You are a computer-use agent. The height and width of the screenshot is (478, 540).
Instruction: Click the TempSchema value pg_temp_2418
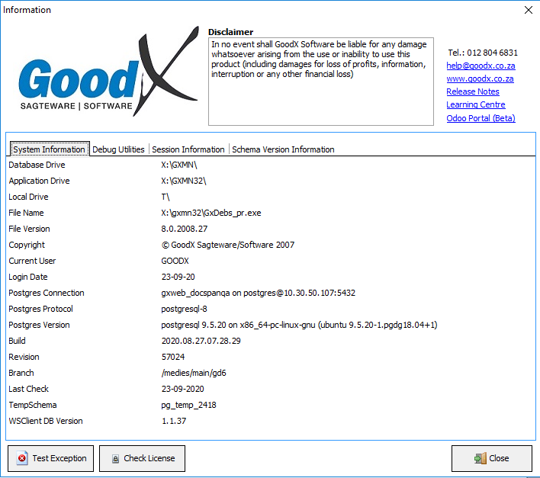pos(188,405)
